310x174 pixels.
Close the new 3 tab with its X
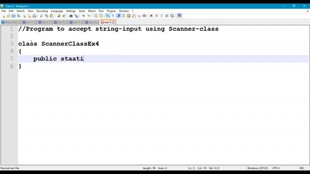point(66,22)
